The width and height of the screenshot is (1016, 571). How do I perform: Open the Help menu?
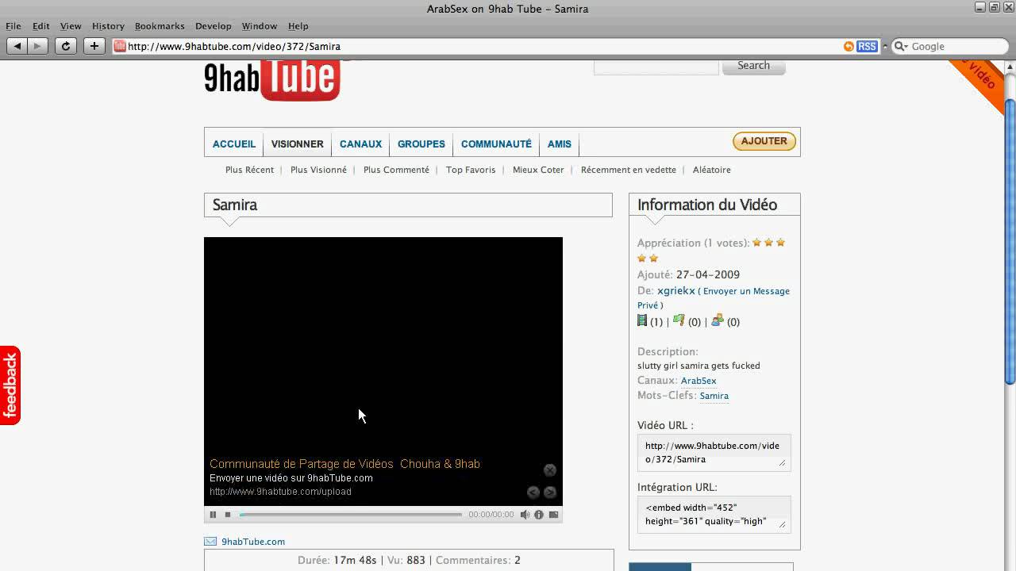[298, 26]
